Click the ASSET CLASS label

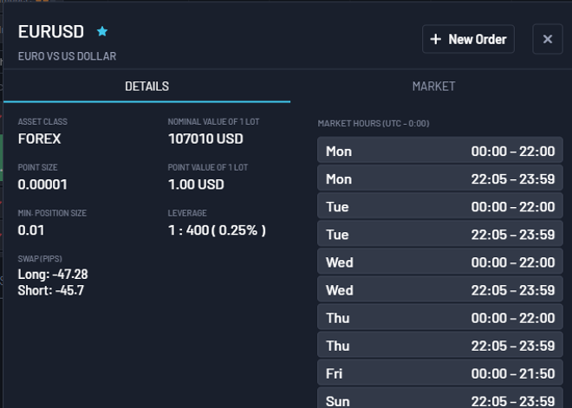[42, 122]
